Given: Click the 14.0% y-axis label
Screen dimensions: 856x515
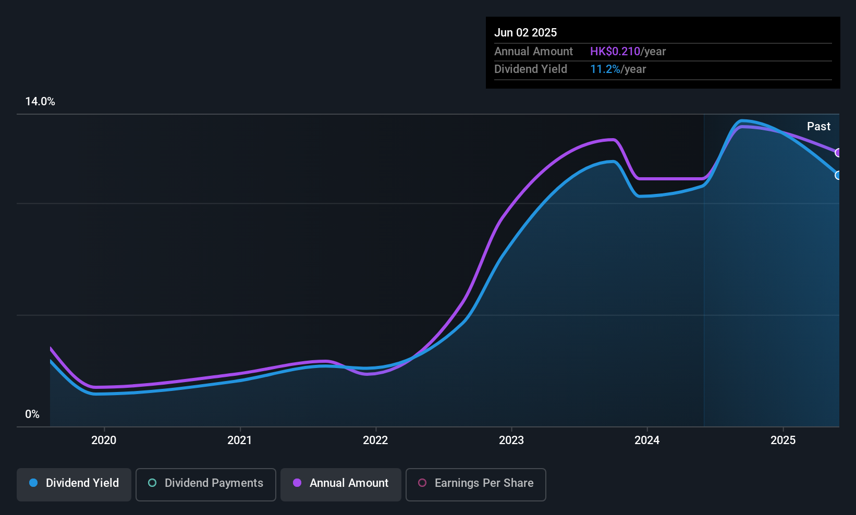Looking at the screenshot, I should click(40, 101).
